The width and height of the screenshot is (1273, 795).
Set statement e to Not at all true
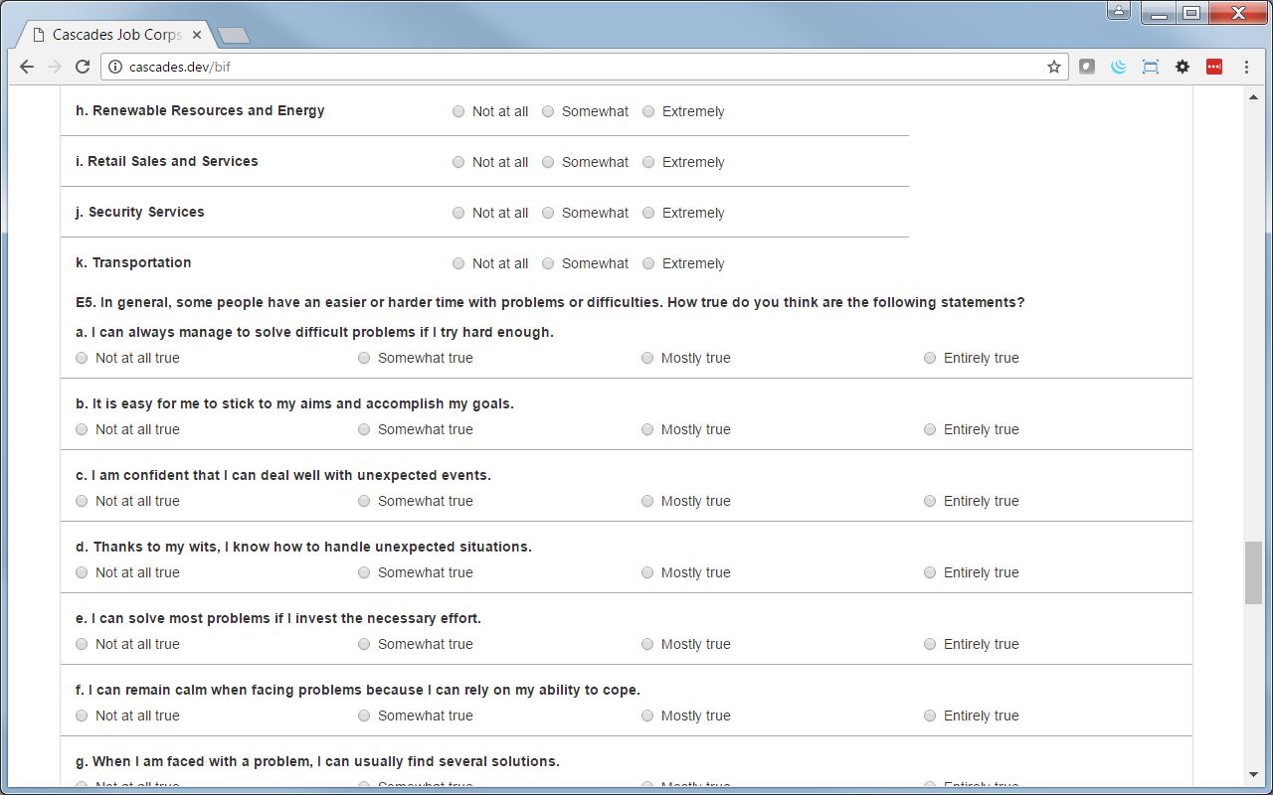(82, 644)
